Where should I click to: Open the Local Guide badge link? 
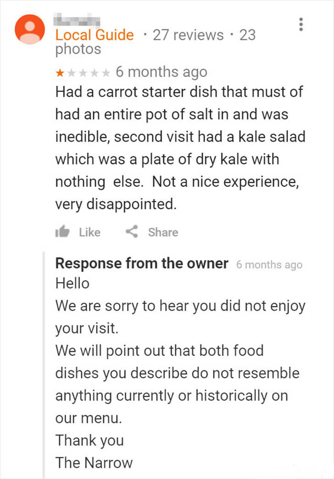95,35
